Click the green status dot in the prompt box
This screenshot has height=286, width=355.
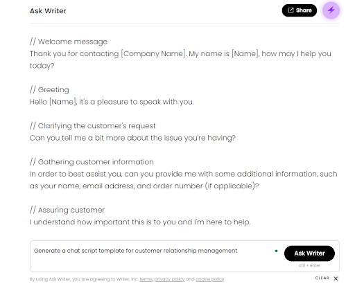pos(276,251)
